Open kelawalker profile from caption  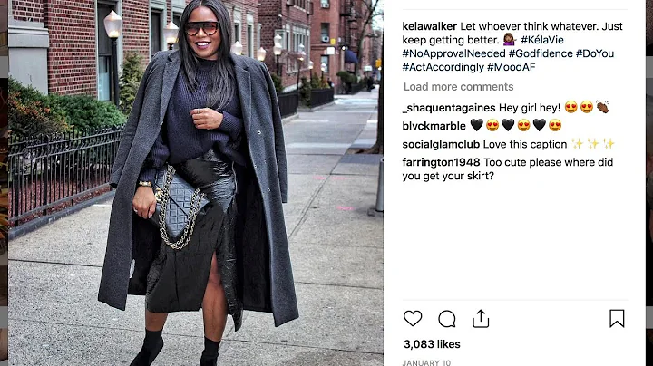point(429,26)
